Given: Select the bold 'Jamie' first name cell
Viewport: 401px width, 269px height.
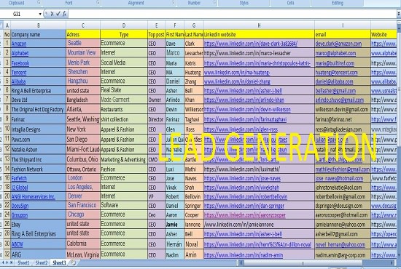Looking at the screenshot, I should [x=175, y=225].
